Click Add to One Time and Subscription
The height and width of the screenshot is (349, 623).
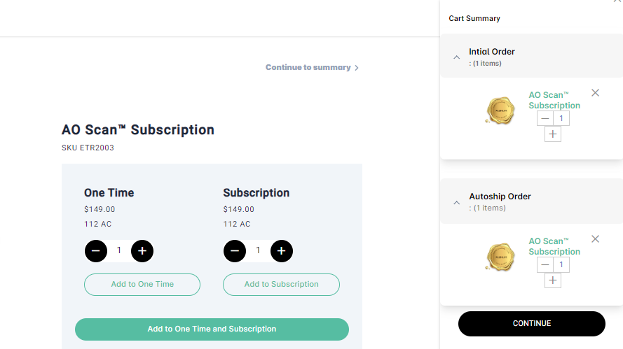(212, 329)
